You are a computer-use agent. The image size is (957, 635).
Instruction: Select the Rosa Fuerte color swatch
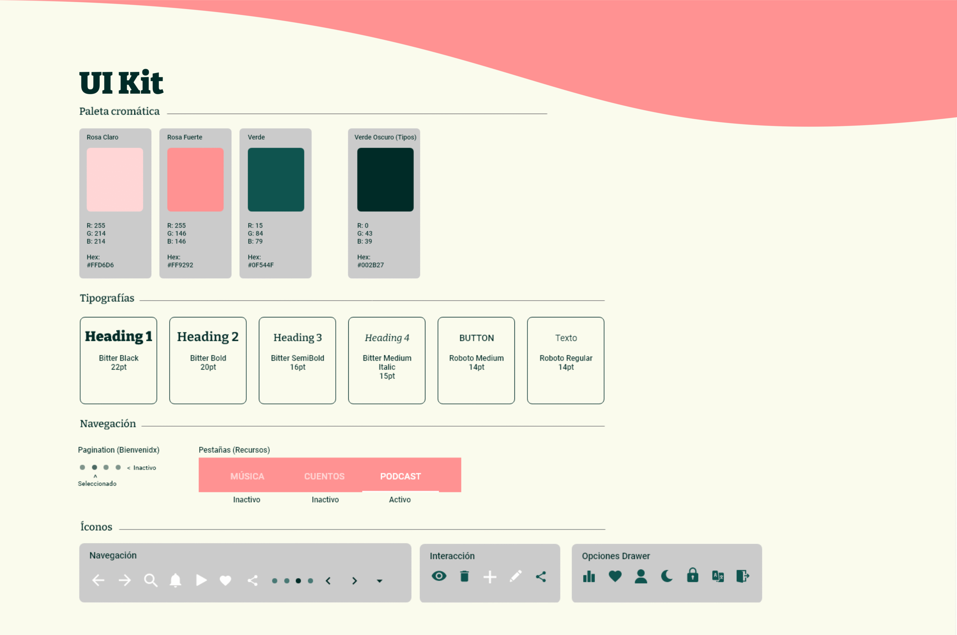(x=196, y=179)
